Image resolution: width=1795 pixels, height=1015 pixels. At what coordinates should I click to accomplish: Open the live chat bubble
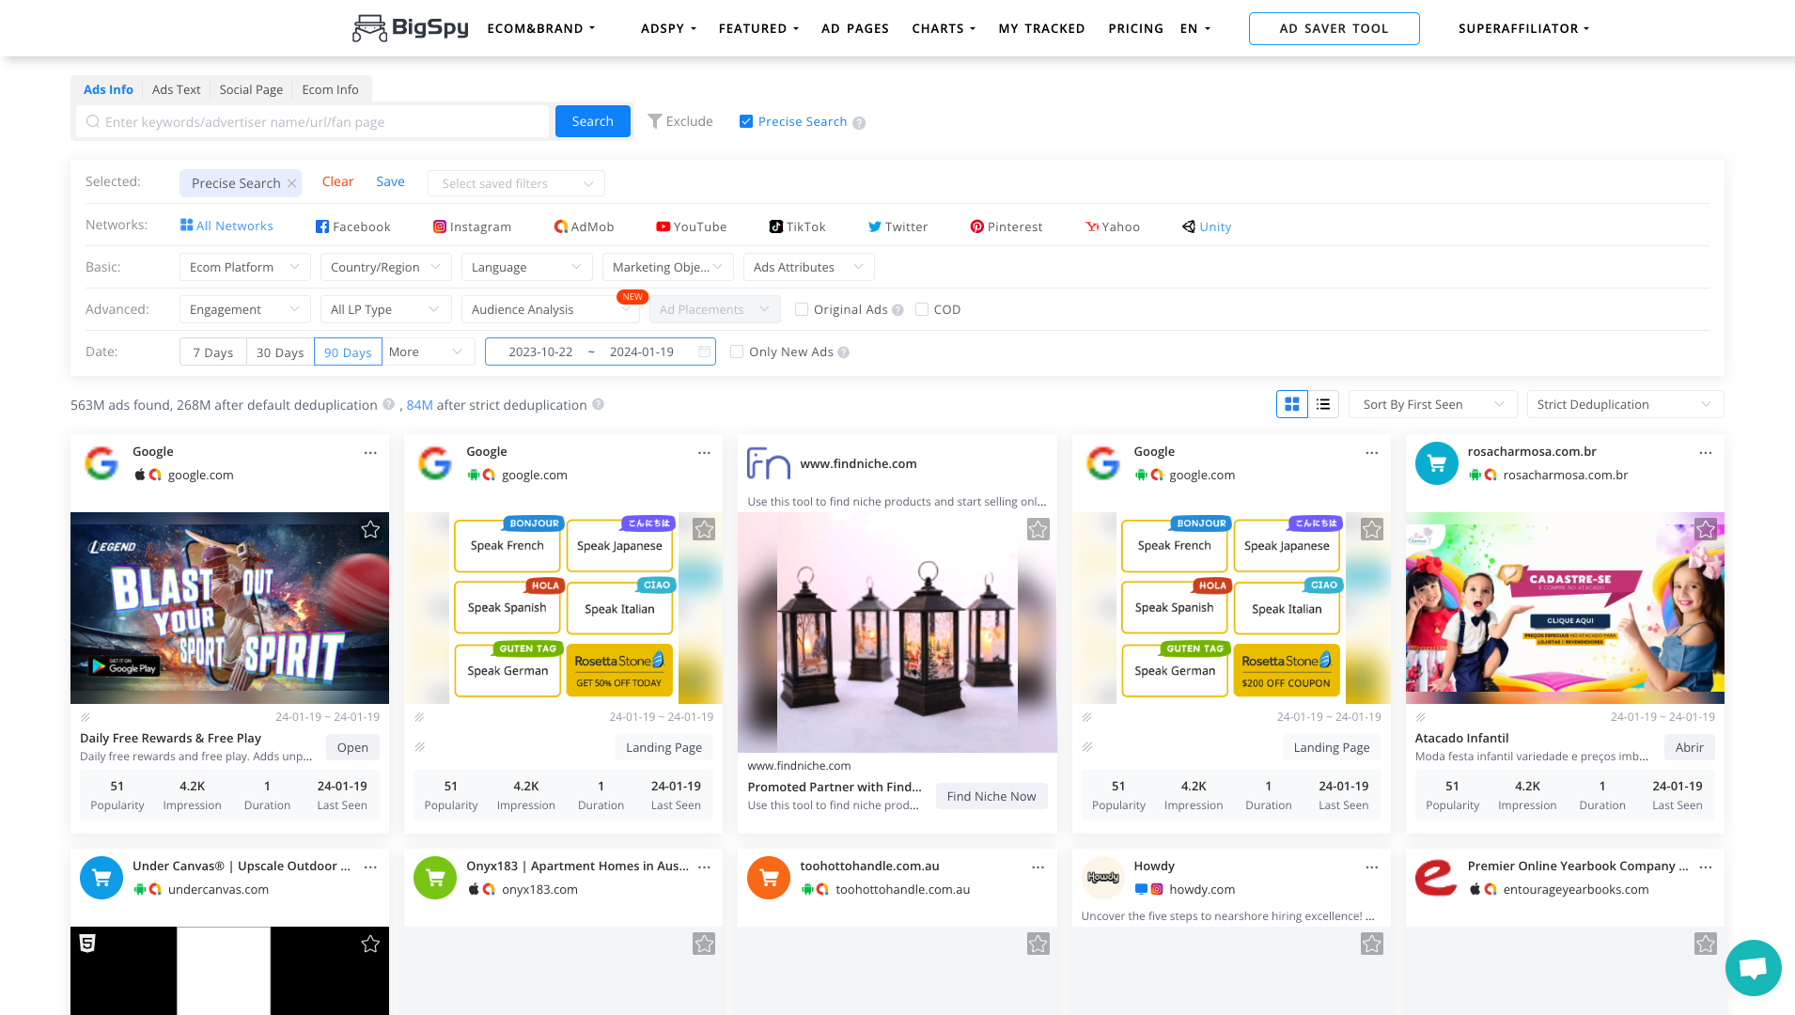click(x=1753, y=967)
